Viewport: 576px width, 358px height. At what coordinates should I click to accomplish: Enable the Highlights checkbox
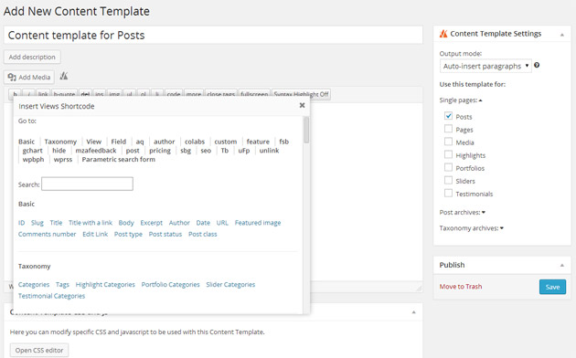(x=448, y=154)
